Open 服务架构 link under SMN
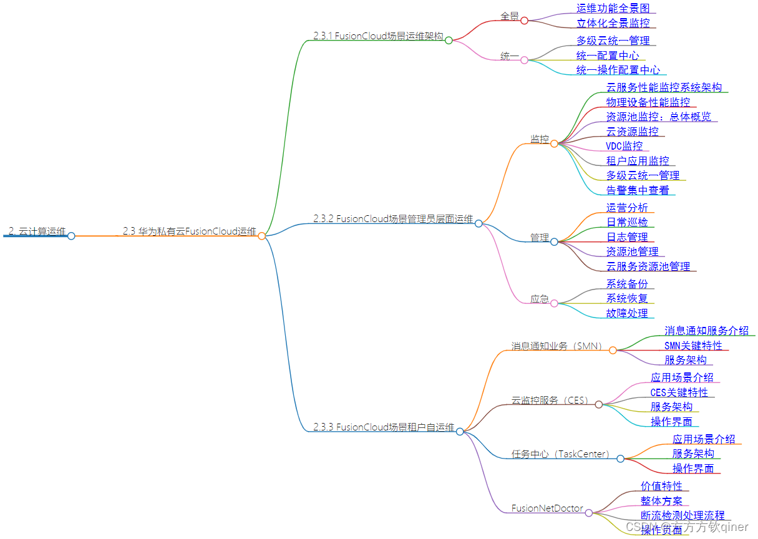The image size is (758, 539). (686, 360)
